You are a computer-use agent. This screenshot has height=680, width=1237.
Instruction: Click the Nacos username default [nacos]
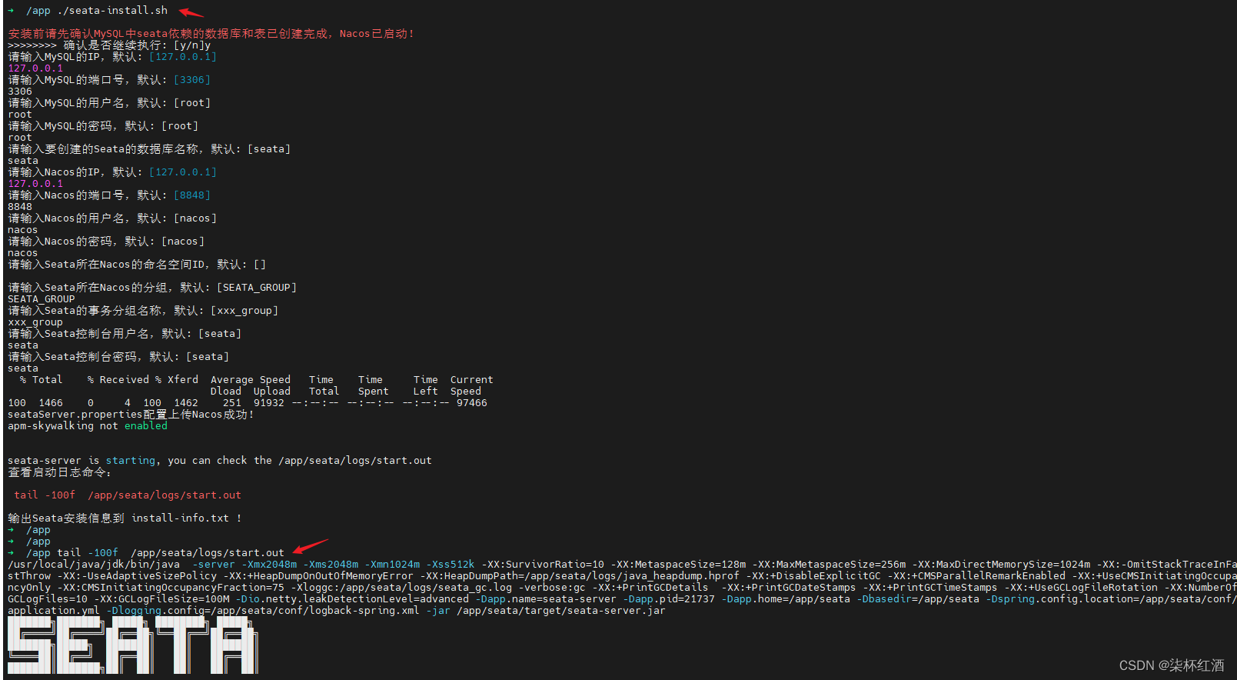[195, 218]
